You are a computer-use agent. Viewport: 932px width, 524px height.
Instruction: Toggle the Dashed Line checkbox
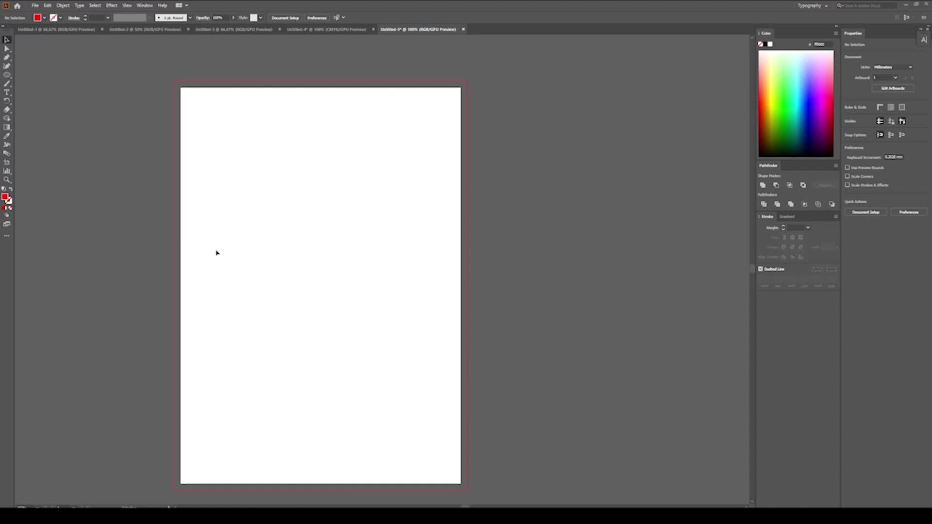click(761, 269)
